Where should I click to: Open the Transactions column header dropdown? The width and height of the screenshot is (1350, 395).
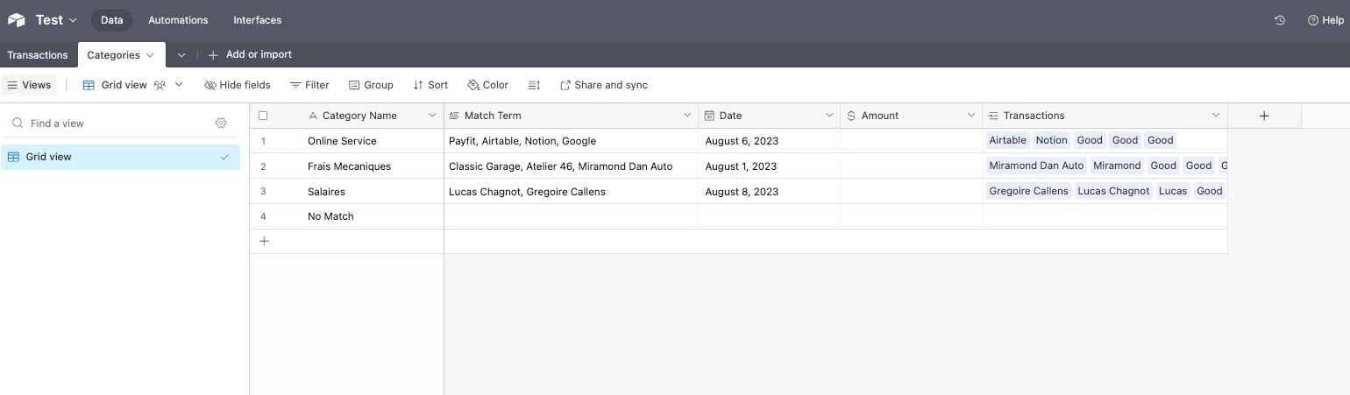(x=1216, y=116)
